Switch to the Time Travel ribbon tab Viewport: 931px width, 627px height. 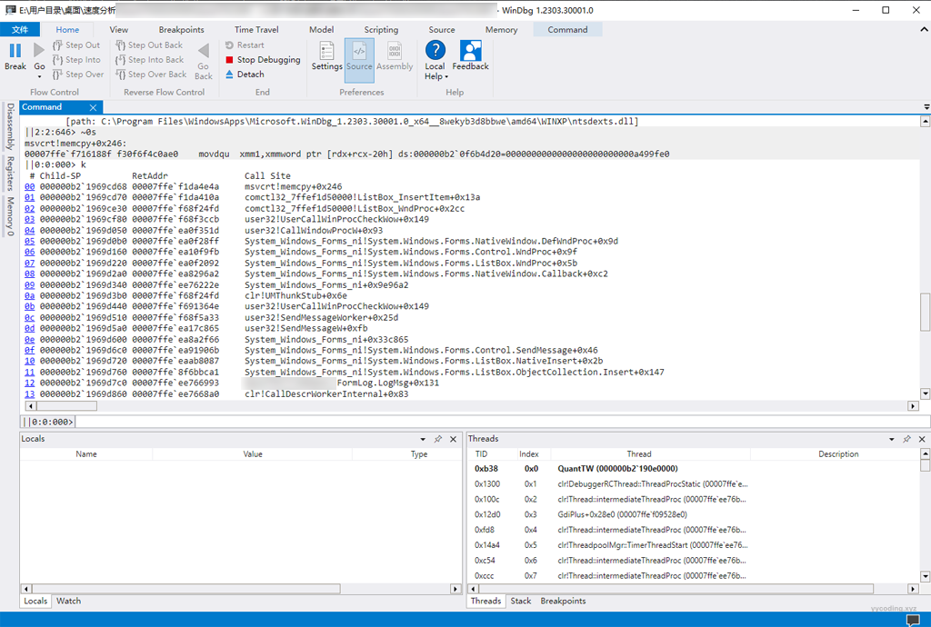256,29
